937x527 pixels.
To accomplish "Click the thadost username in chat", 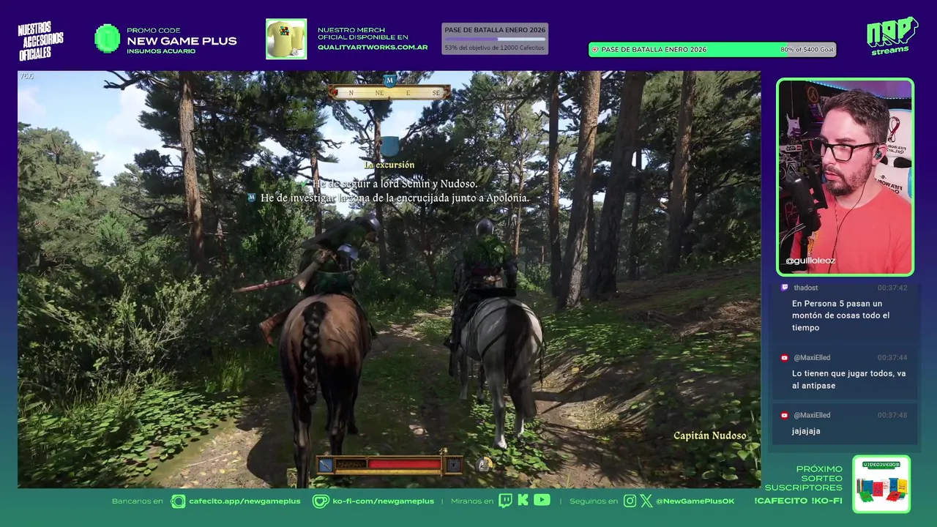I will (x=806, y=288).
